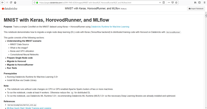Click 'MNIST Data Source' list item
Viewport: 207px width, 109px height.
pyautogui.click(x=19, y=44)
